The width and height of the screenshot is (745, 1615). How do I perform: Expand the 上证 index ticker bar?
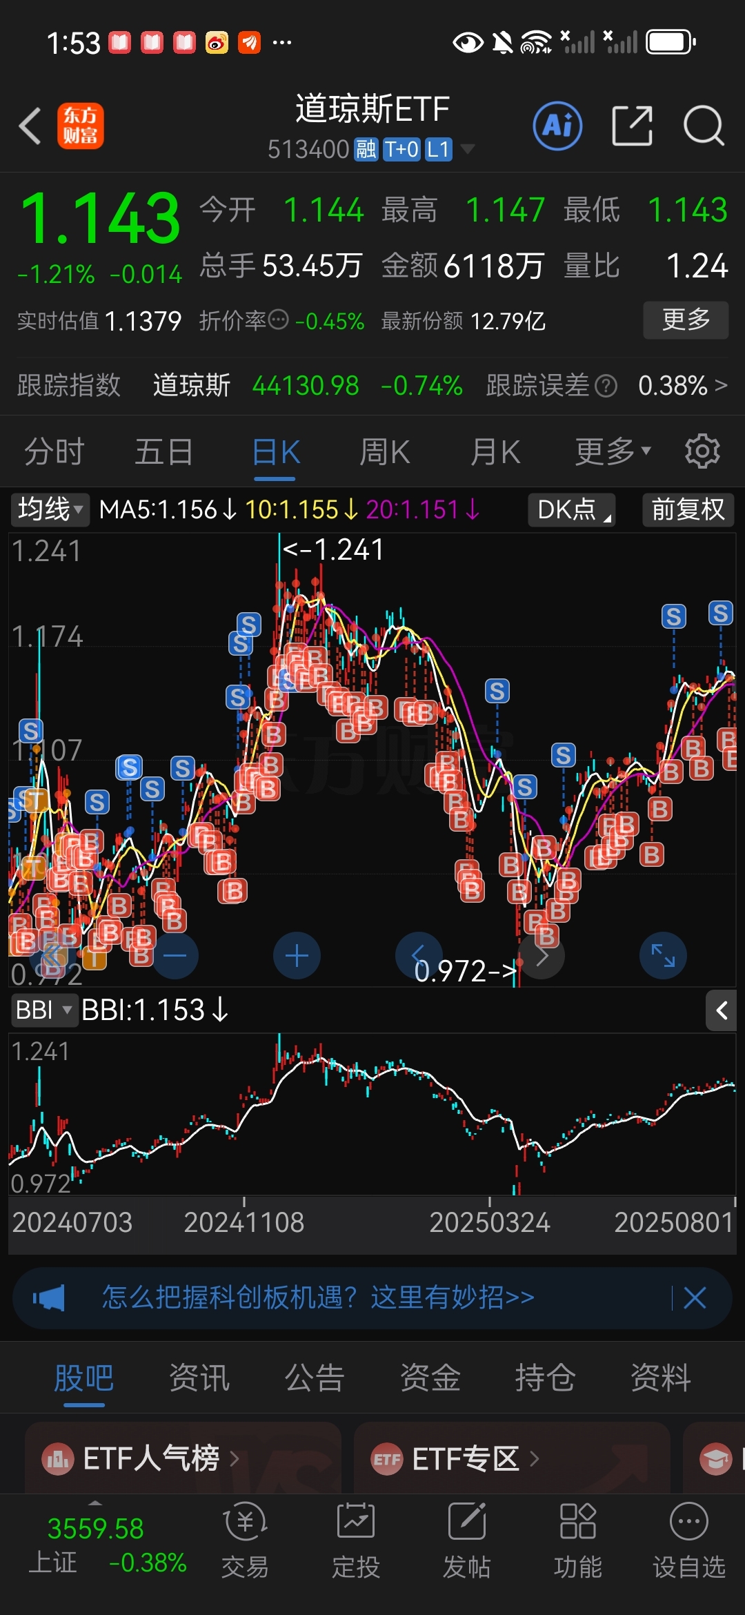(96, 1503)
